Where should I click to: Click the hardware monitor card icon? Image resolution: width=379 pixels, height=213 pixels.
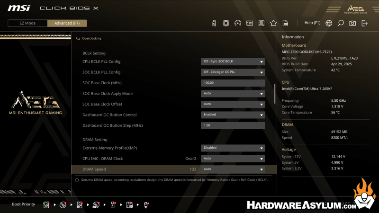pos(250,23)
